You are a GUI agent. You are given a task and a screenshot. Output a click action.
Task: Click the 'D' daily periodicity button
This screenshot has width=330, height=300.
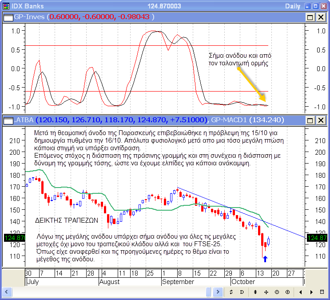pyautogui.click(x=242, y=292)
